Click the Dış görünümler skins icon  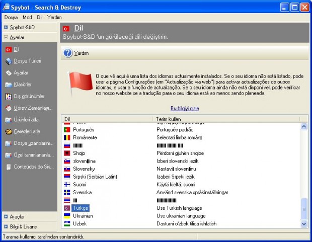tap(9, 97)
